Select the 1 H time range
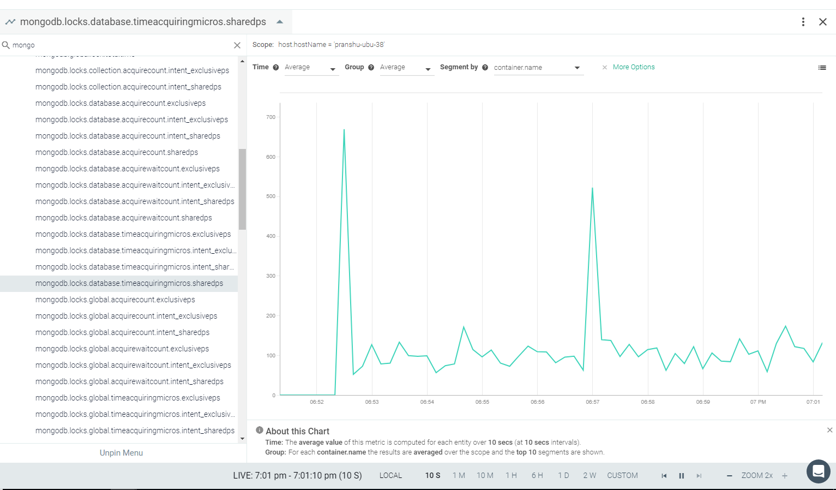Screen dimensions: 836x490 click(511, 475)
